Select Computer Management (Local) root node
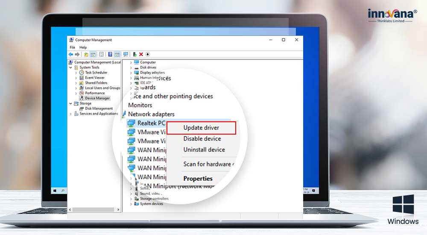This screenshot has width=427, height=235. click(97, 62)
